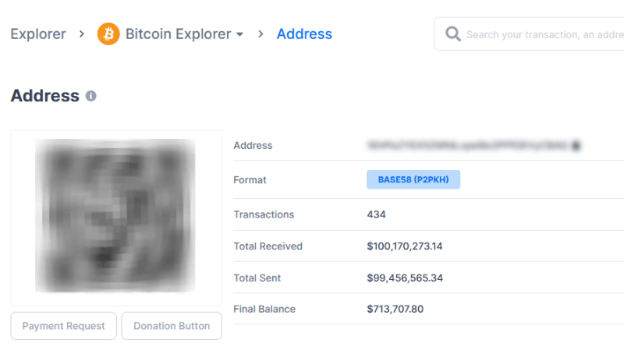
Task: Open the Bitcoin Explorer breadcrumb menu
Action: [179, 34]
